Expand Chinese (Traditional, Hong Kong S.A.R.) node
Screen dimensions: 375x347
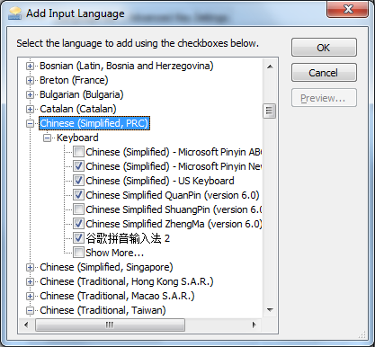[x=30, y=281]
